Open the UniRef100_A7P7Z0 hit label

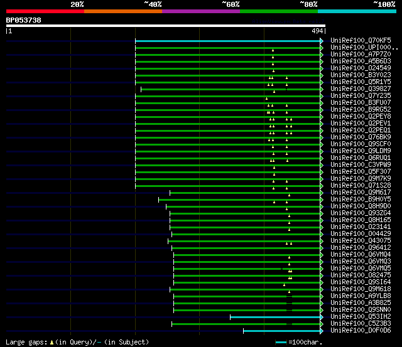361,55
